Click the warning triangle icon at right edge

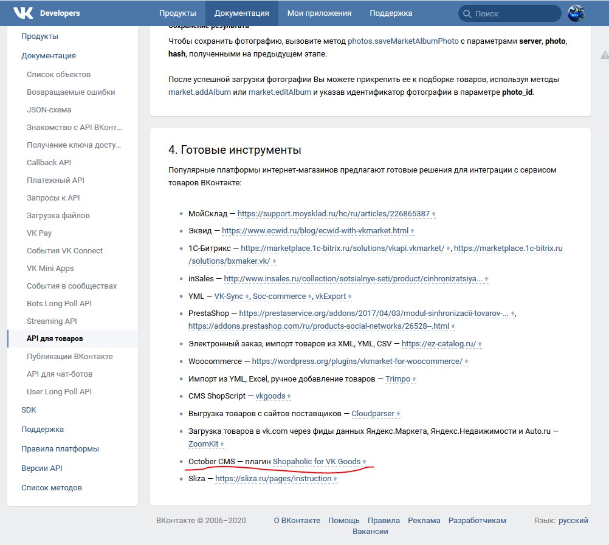click(x=605, y=55)
